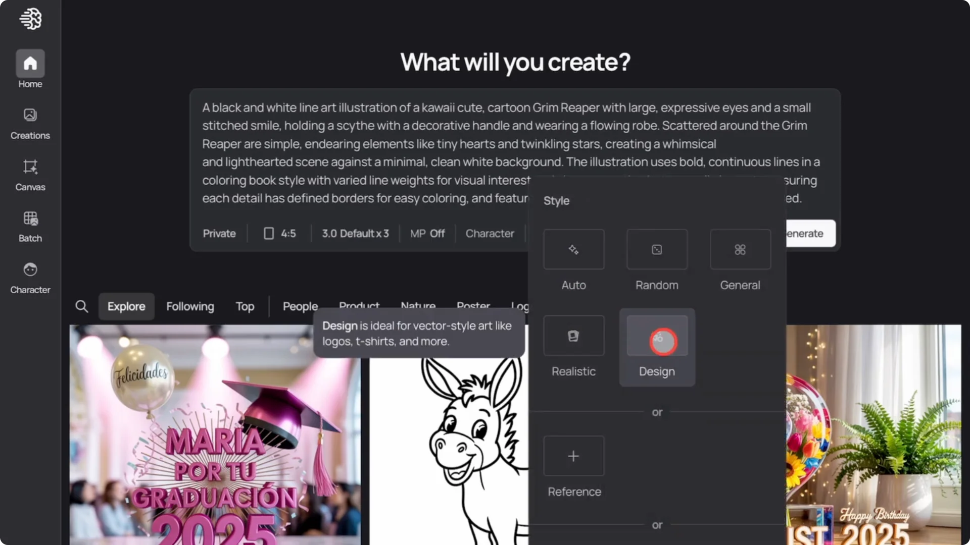Select the Canvas tool in the sidebar

coord(30,174)
